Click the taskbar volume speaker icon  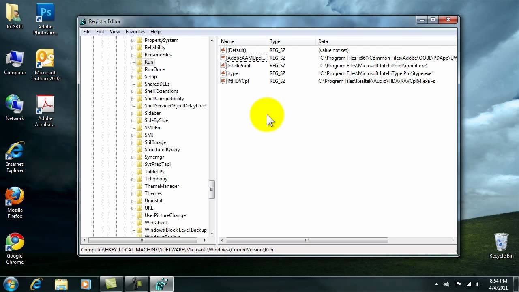tap(478, 284)
